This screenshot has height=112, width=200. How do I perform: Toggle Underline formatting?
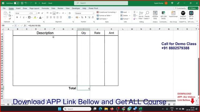(24, 17)
